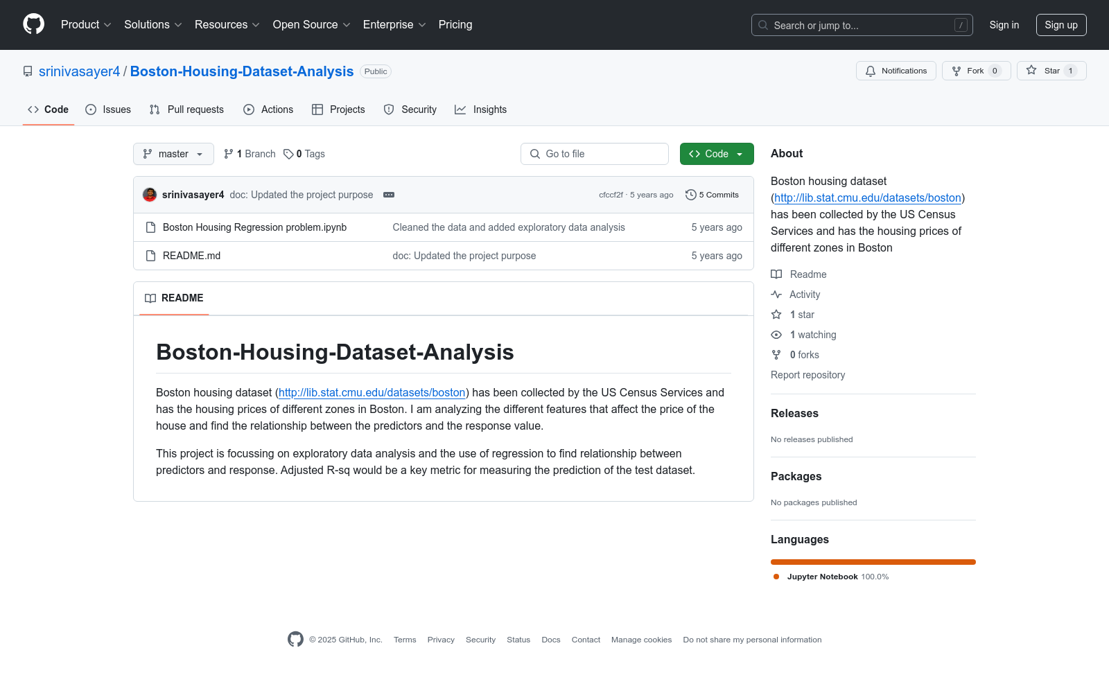Open Docs from the footer
Screen dimensions: 1109x693
pos(551,640)
